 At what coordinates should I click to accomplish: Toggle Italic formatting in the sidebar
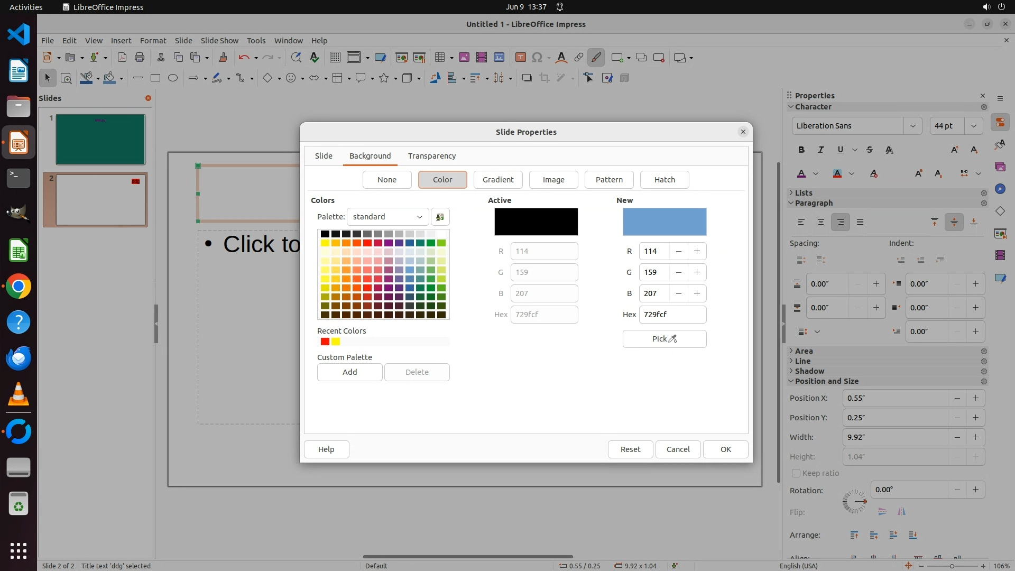[x=821, y=150]
